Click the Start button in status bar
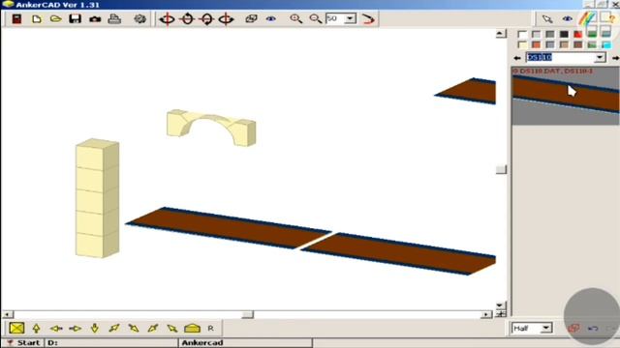Image resolution: width=620 pixels, height=348 pixels. [x=23, y=342]
